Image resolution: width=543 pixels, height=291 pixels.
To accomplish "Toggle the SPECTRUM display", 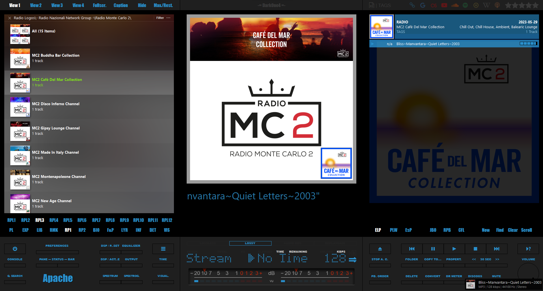I will 110,276.
